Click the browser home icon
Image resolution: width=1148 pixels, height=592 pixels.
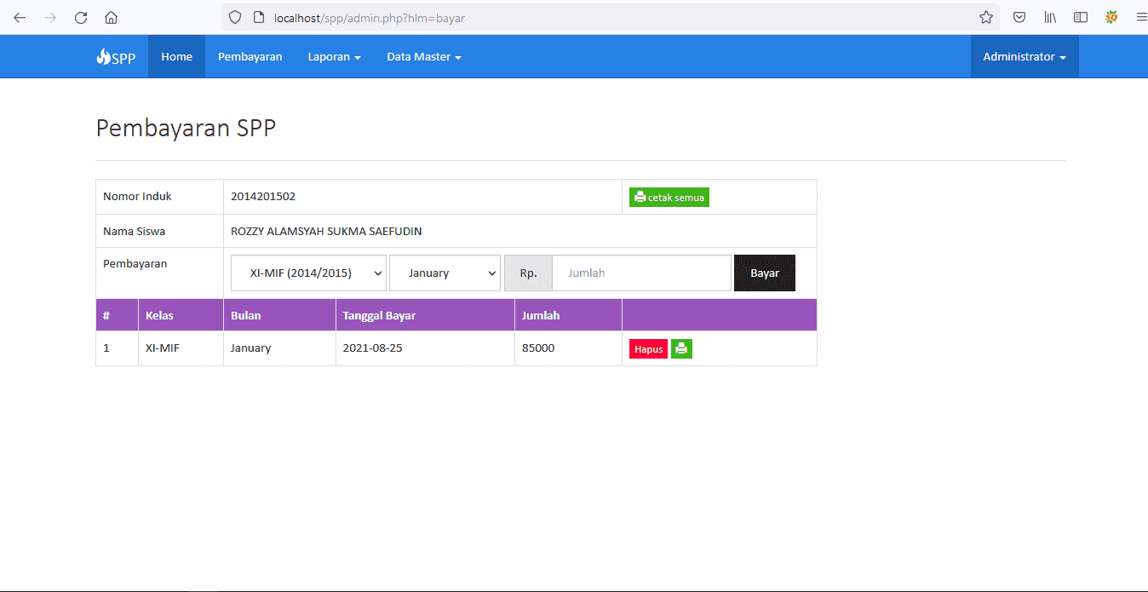111,17
